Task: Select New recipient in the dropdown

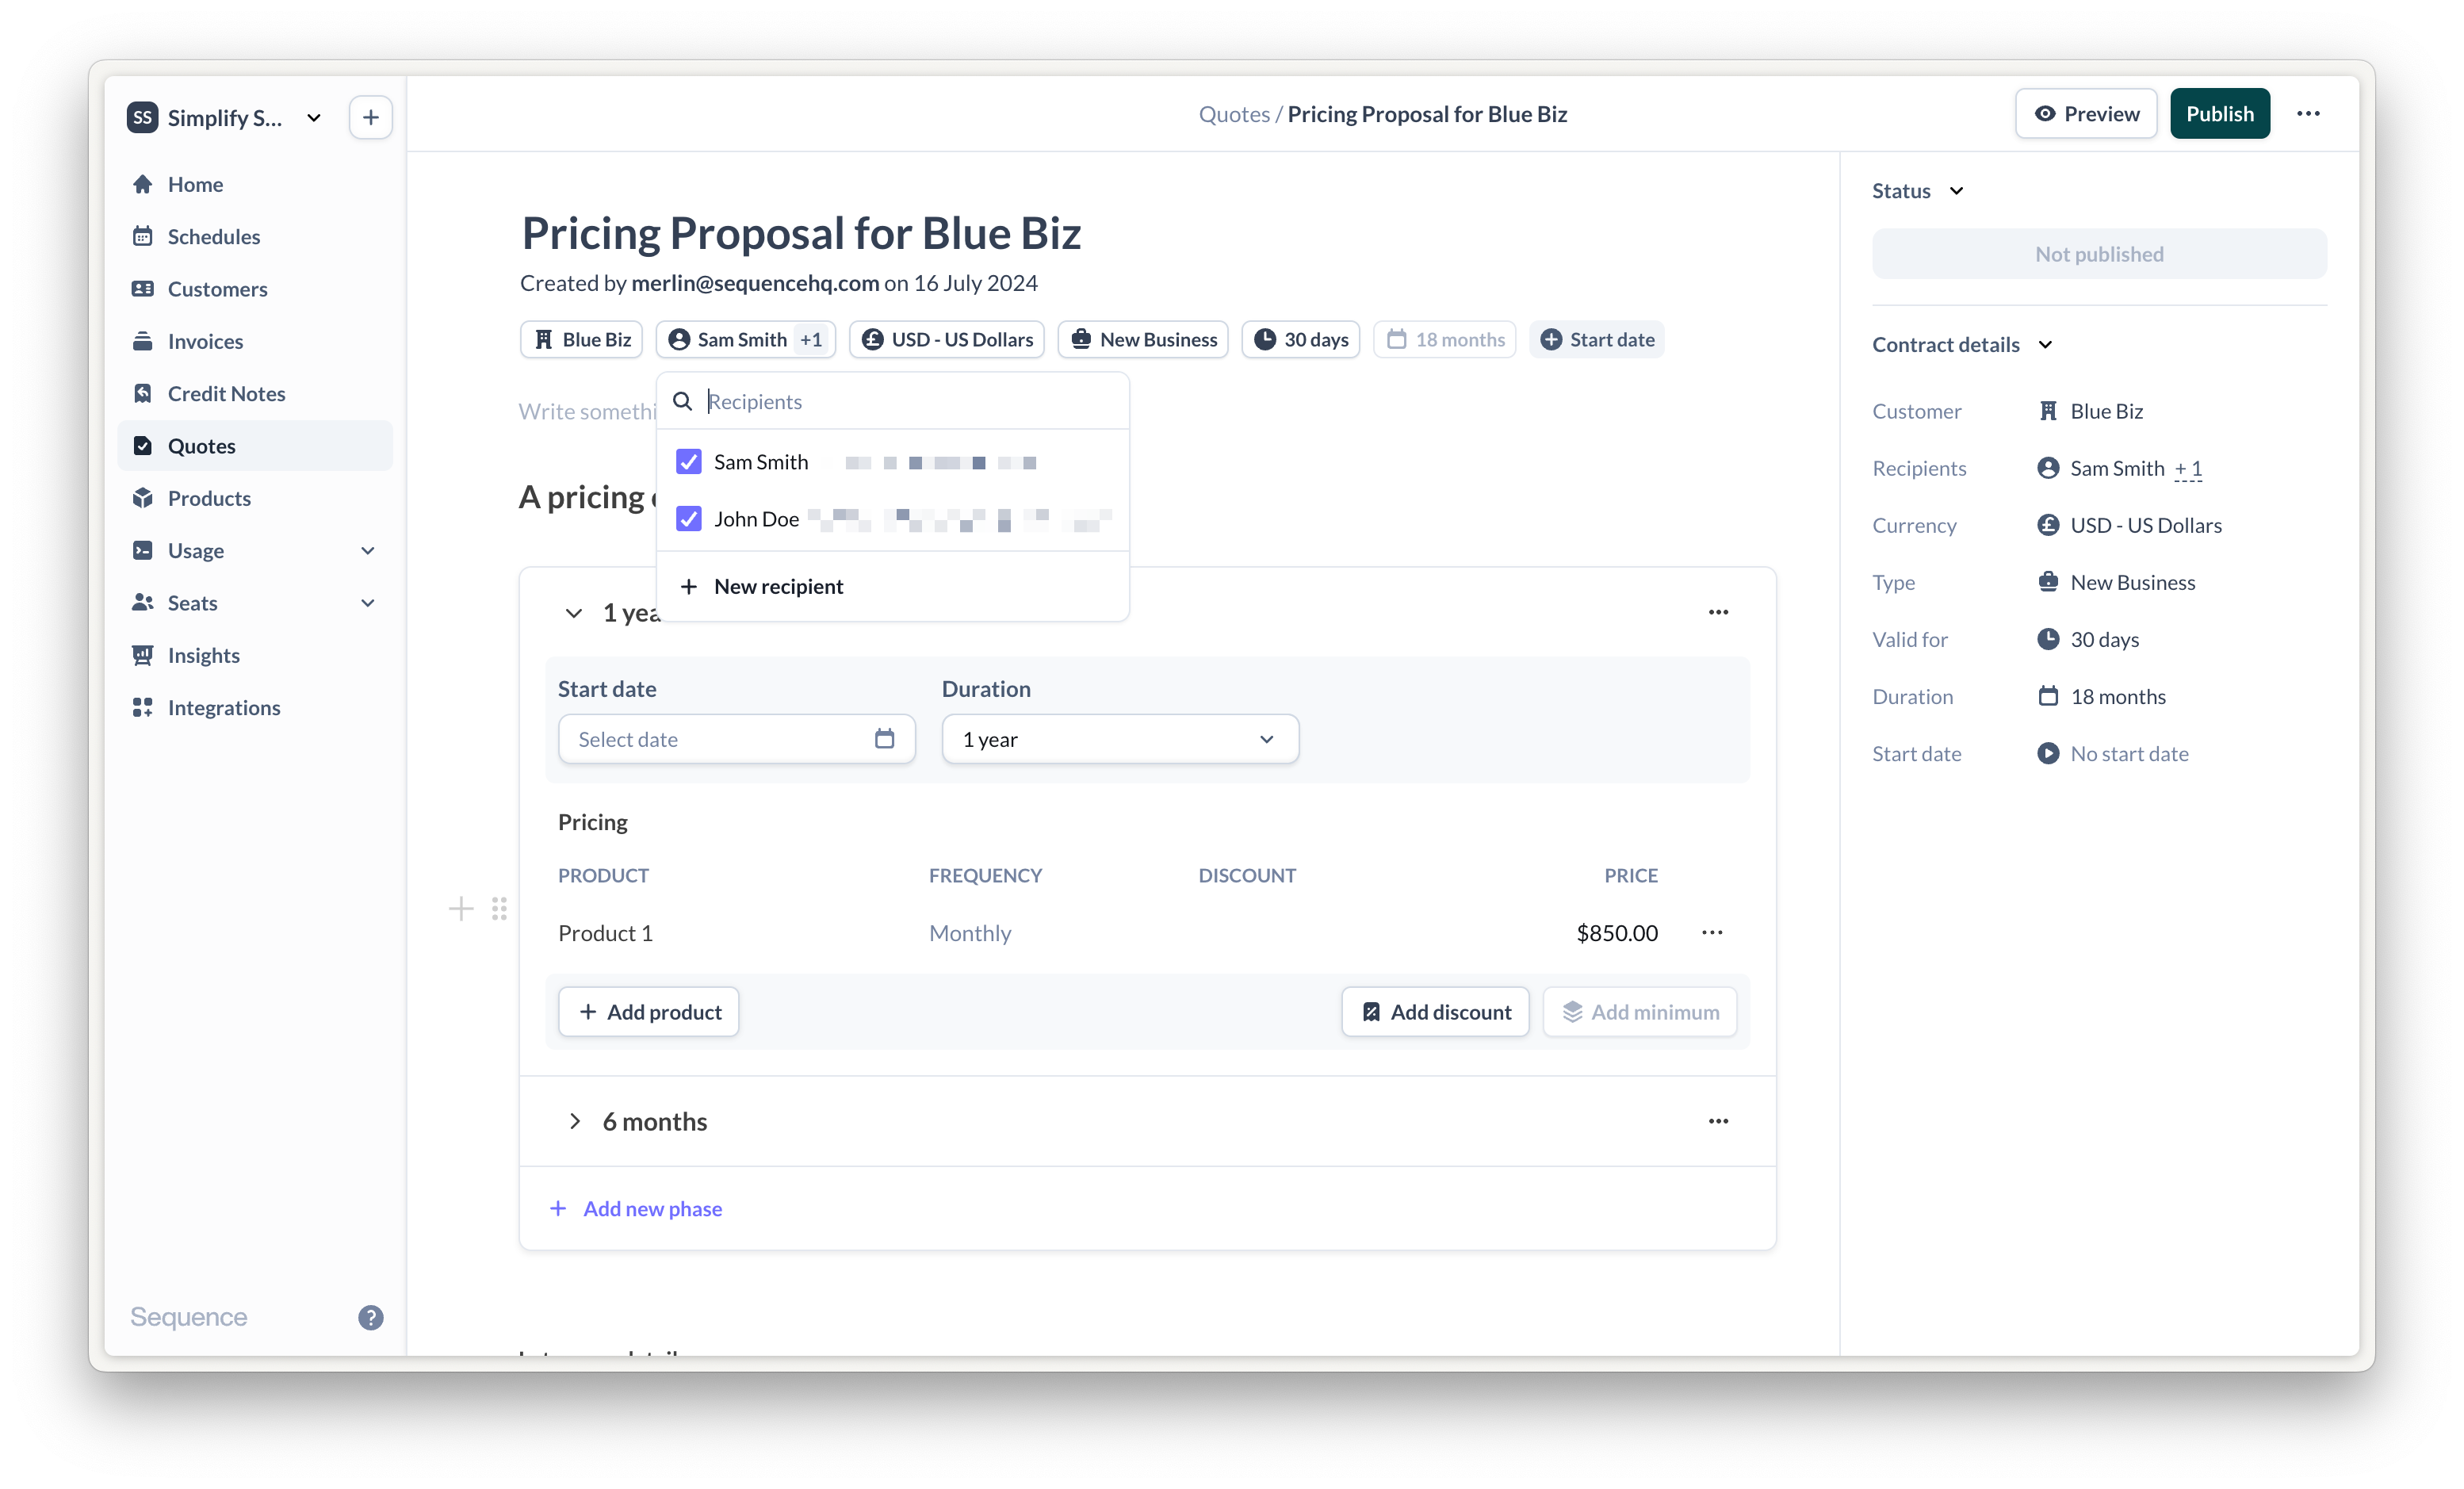Action: [x=893, y=586]
